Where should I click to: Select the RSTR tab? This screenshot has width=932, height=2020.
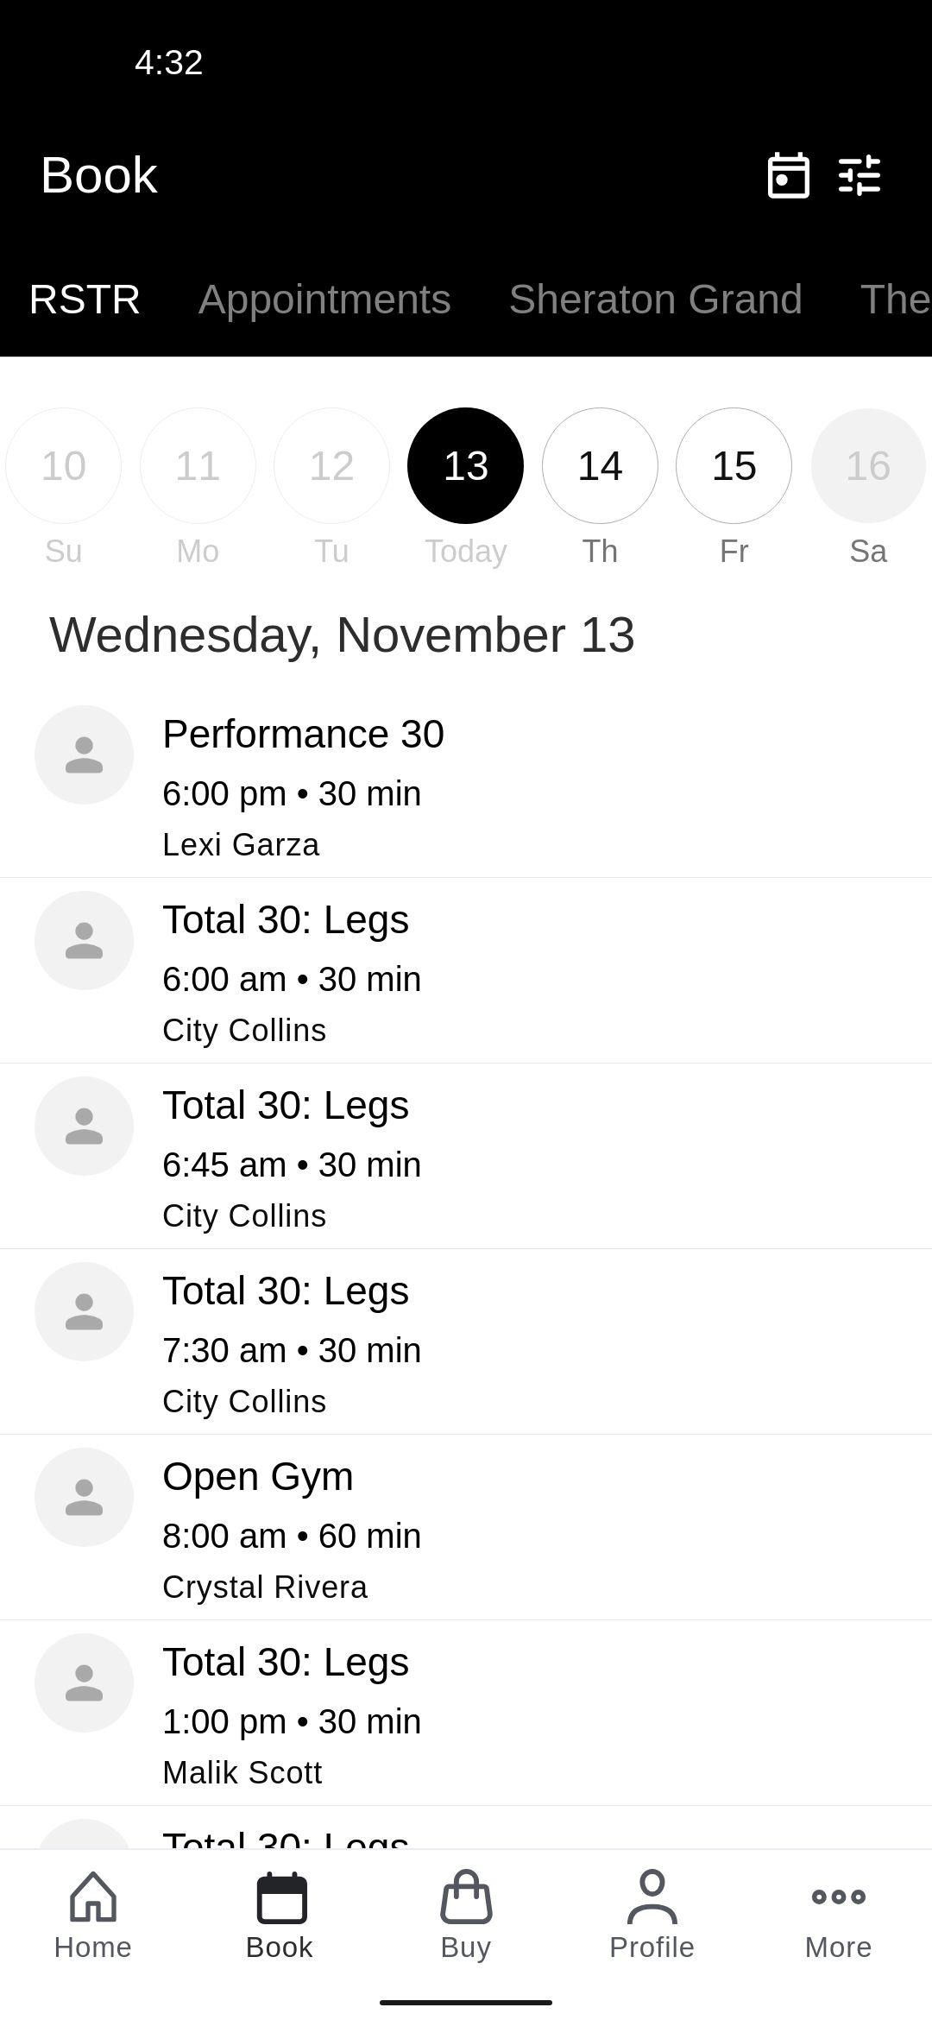pos(85,300)
